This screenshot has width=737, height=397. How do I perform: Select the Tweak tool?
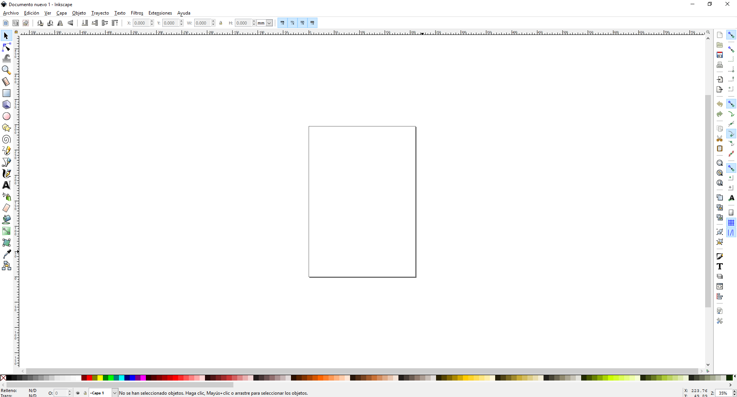point(6,59)
